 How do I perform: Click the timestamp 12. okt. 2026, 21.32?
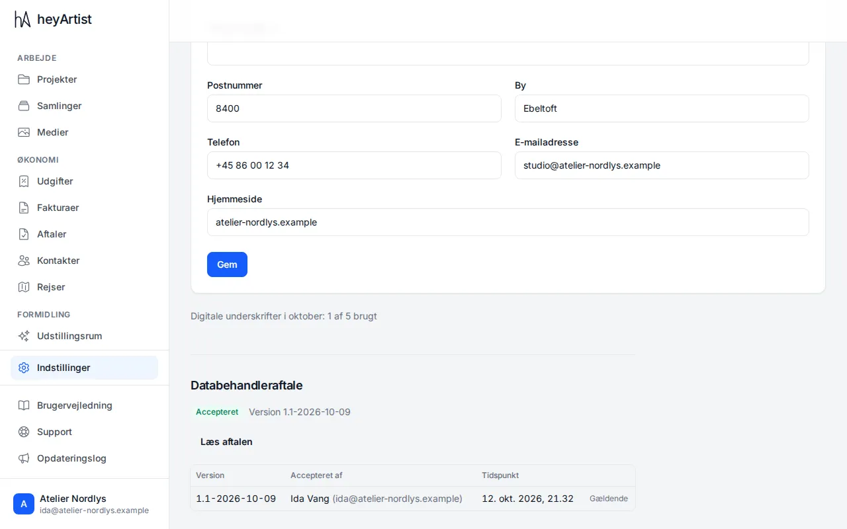[x=527, y=499]
